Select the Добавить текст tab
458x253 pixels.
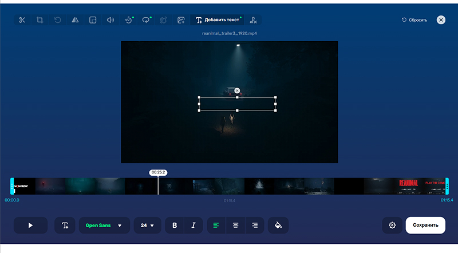pos(218,20)
